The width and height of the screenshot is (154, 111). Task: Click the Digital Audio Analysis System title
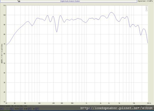point(70,1)
